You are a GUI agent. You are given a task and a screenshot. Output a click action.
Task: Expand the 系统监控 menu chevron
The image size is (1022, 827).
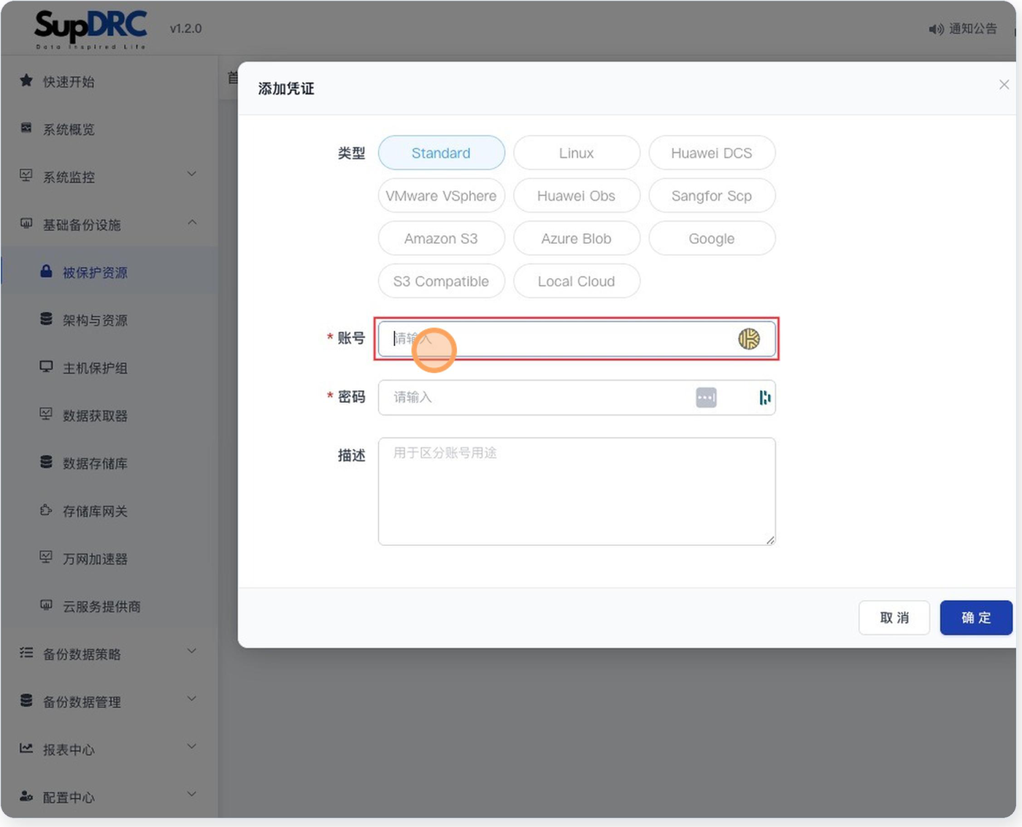click(x=192, y=174)
